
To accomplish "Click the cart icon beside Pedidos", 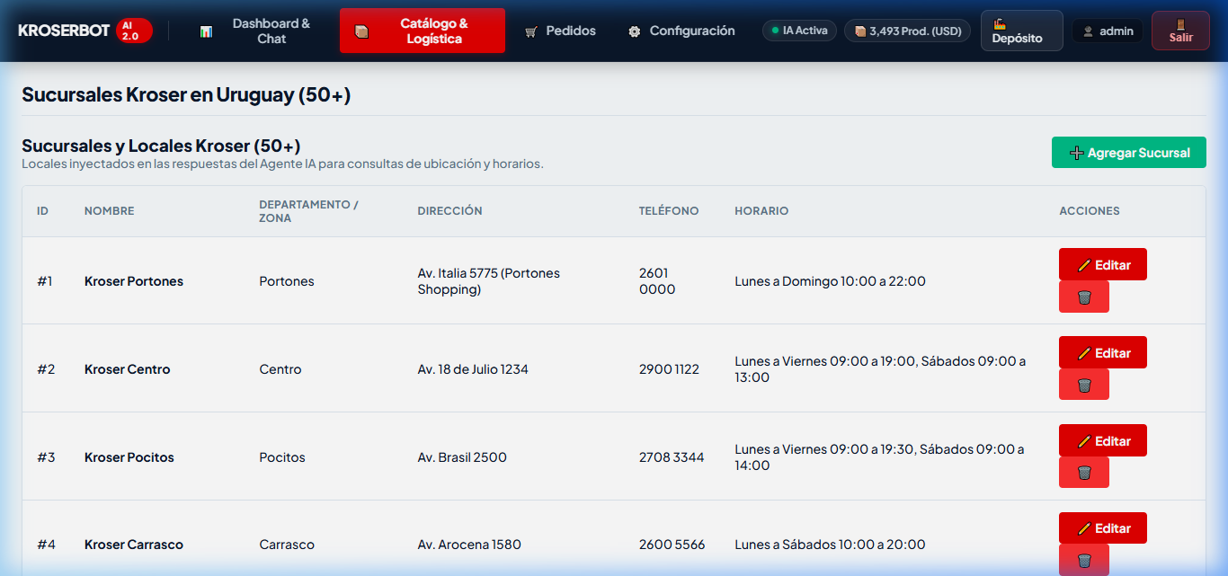I will coord(531,31).
